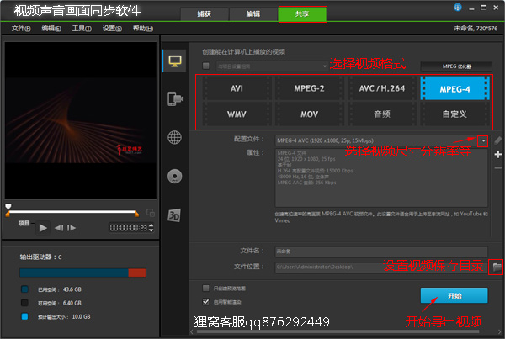
Task: Click the enlarge preview icon
Action: click(151, 213)
